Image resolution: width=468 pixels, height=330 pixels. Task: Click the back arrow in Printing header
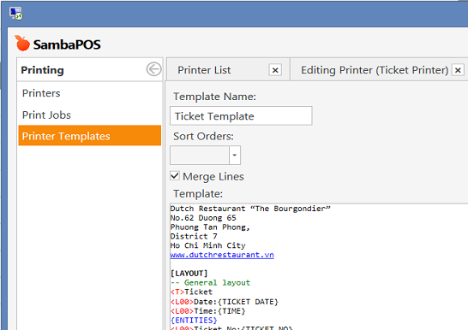153,69
